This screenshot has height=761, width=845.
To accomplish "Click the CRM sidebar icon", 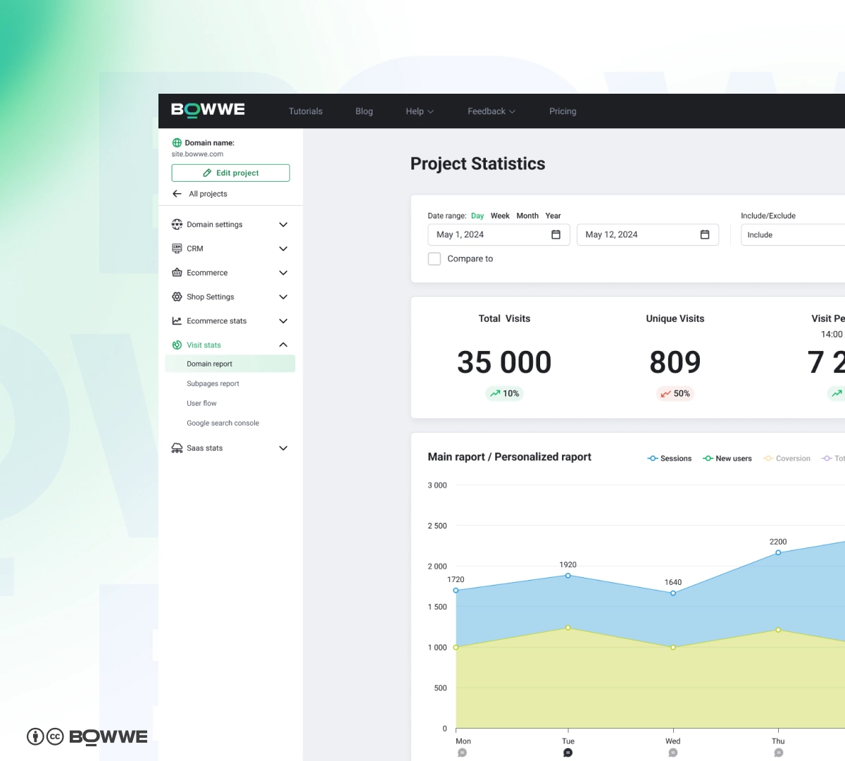I will pos(177,249).
